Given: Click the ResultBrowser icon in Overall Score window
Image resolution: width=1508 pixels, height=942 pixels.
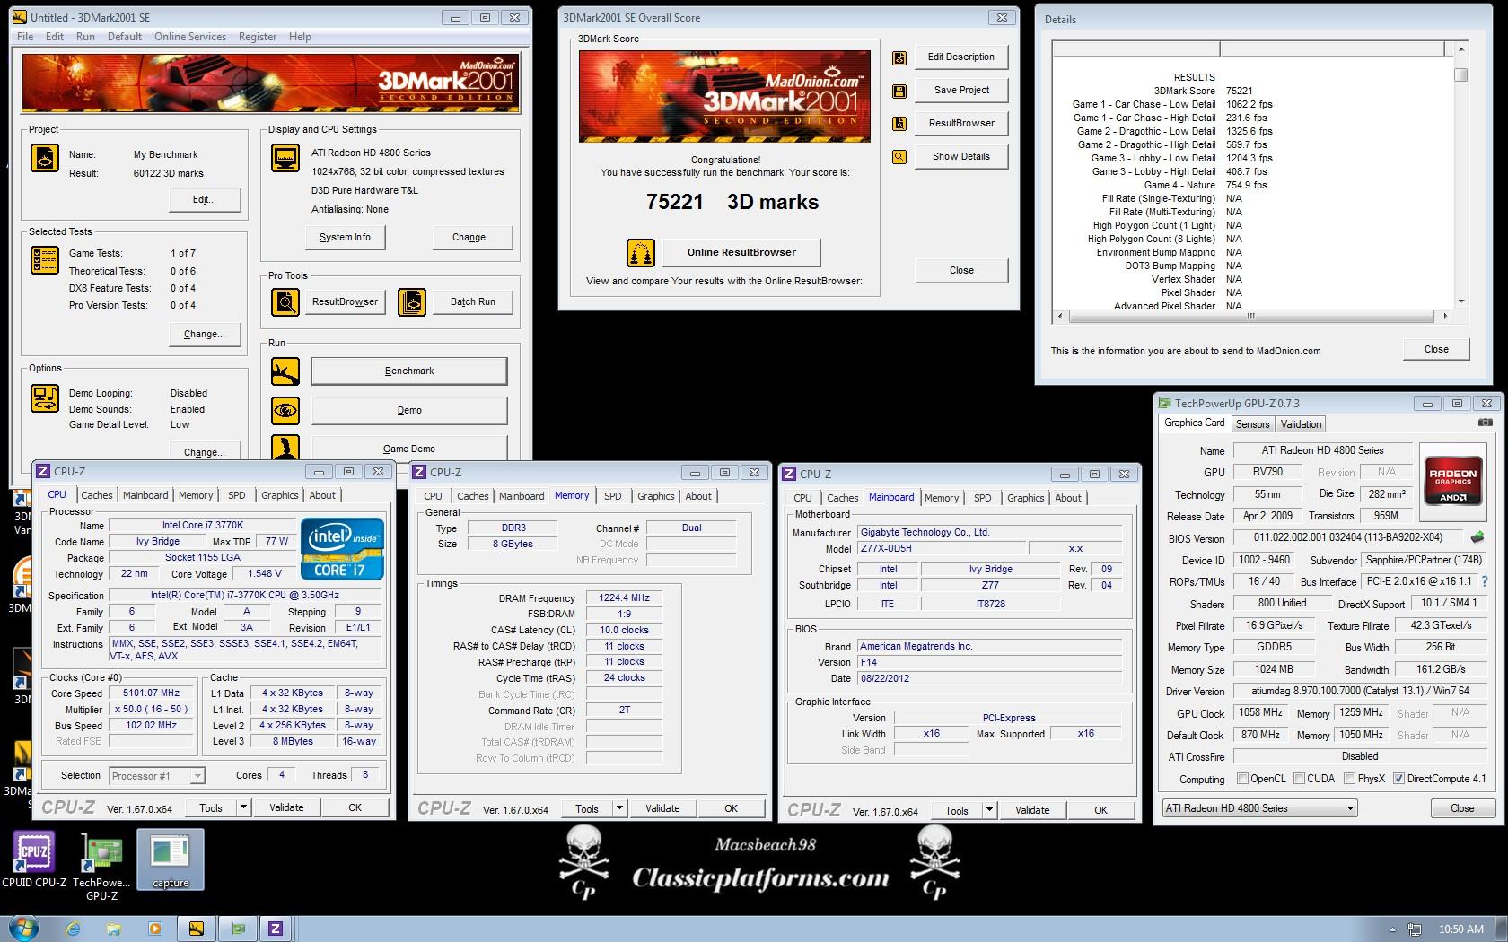Looking at the screenshot, I should (899, 124).
